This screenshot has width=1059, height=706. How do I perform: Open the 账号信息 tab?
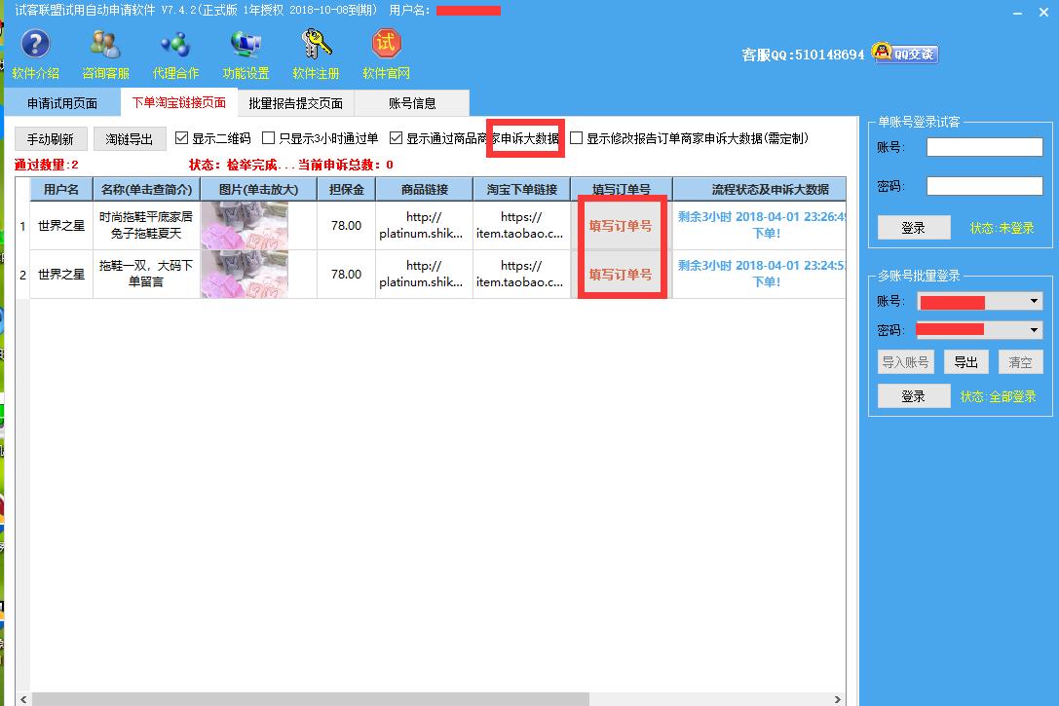point(411,102)
